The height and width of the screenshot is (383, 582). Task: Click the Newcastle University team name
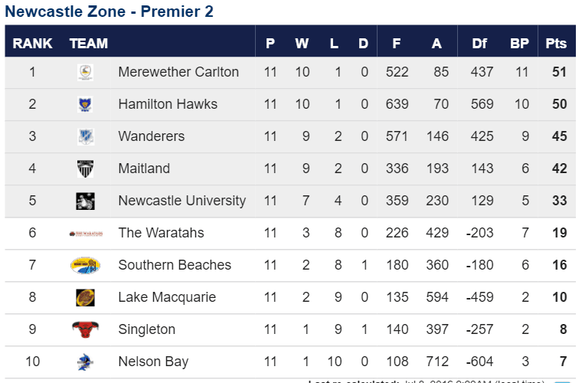click(182, 201)
